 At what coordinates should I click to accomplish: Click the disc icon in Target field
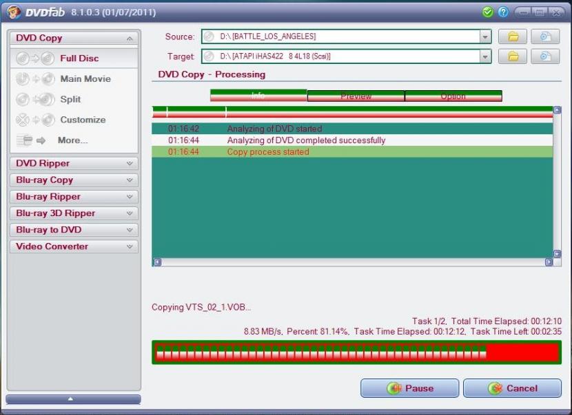(209, 56)
